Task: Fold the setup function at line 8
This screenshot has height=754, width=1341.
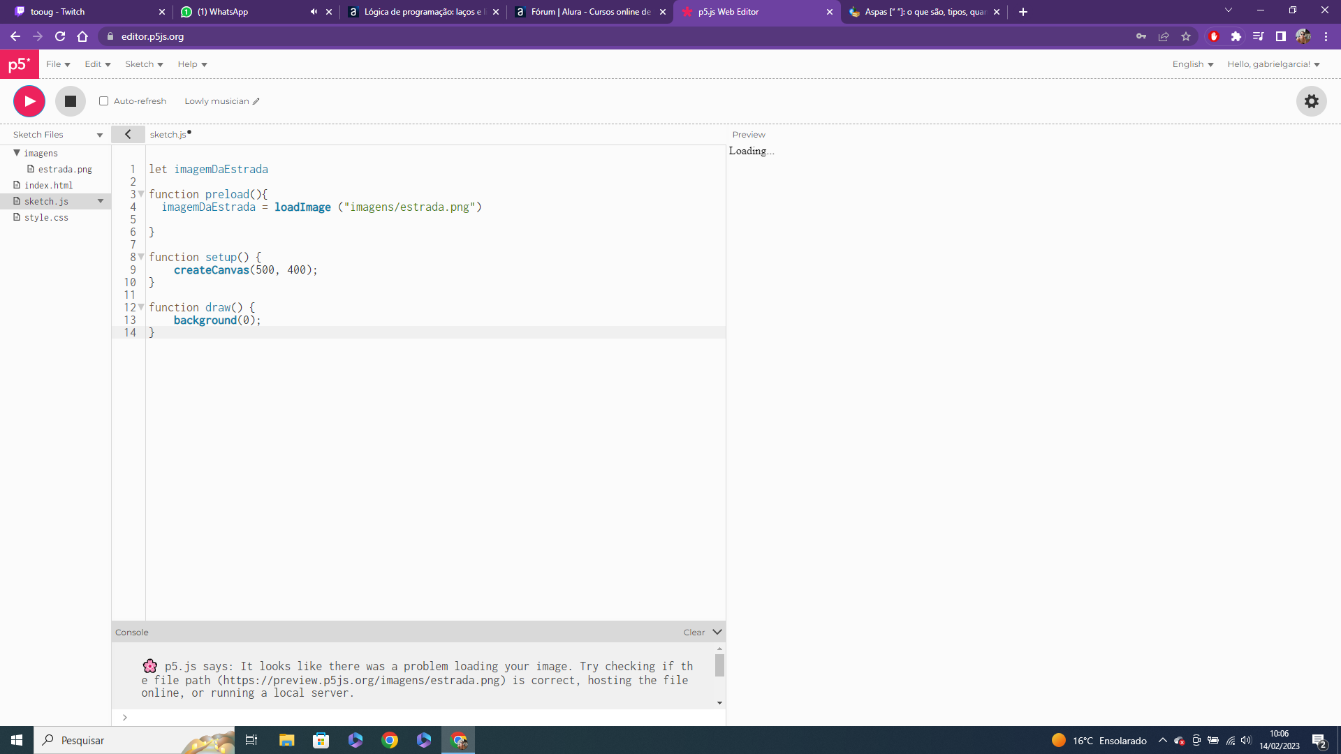Action: pos(141,257)
